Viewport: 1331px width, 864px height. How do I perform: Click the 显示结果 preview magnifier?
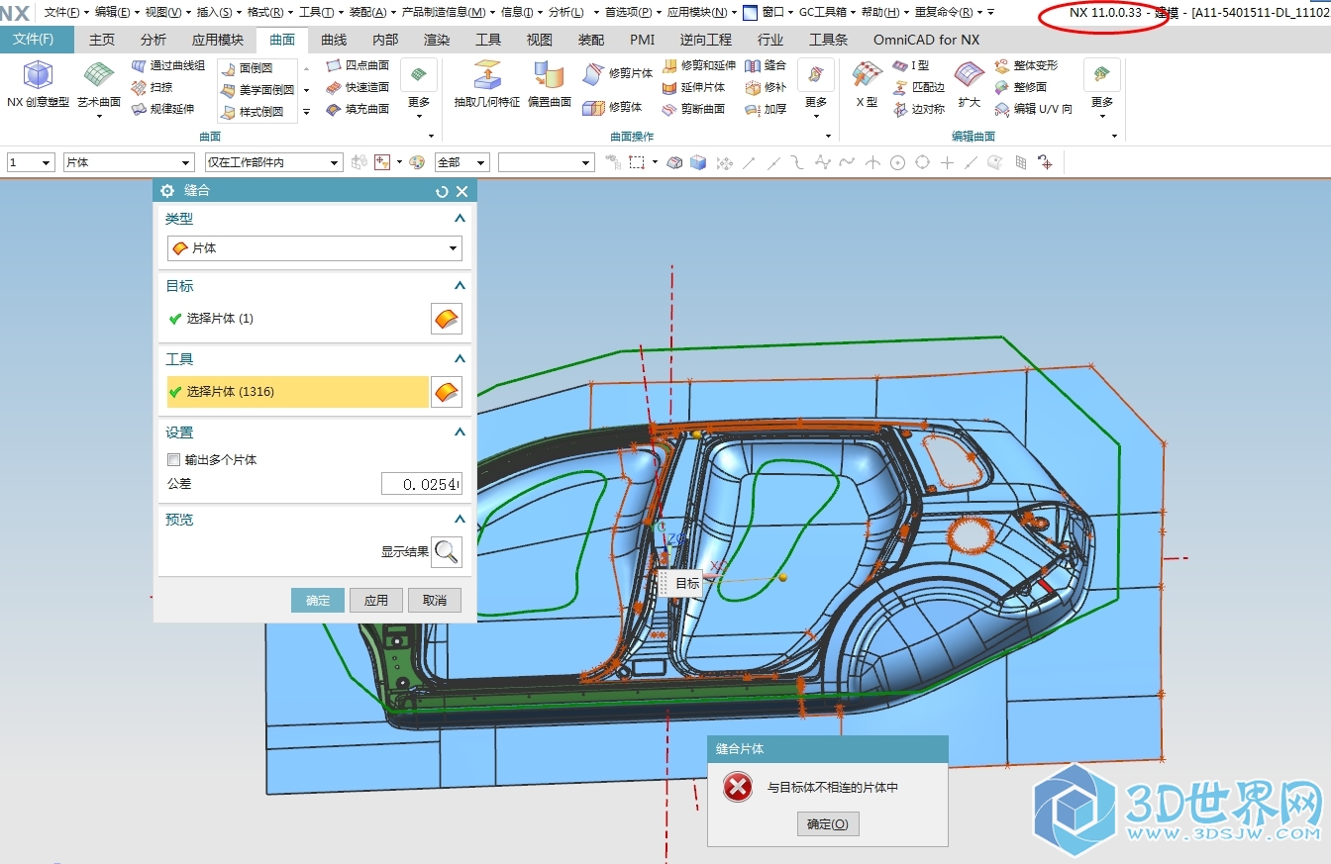tap(447, 552)
